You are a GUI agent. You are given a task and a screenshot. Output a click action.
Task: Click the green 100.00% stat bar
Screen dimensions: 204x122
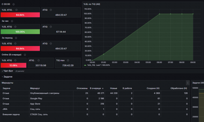[20, 32]
